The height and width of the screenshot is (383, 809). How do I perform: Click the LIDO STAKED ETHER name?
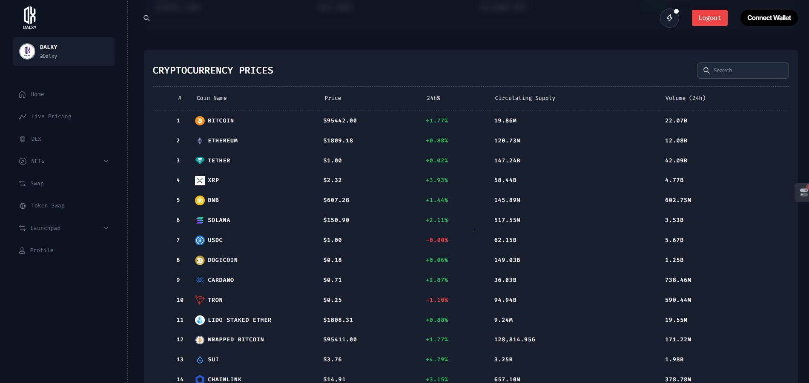pyautogui.click(x=239, y=320)
